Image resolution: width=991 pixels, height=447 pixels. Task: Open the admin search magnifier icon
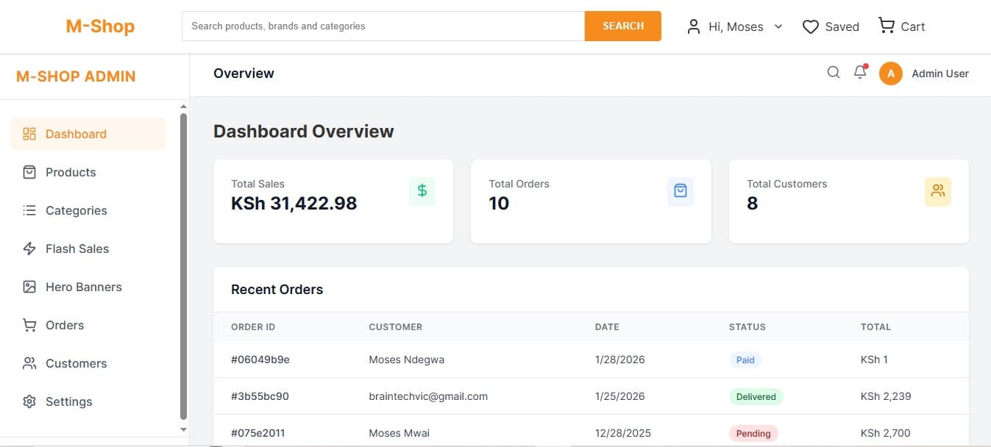[834, 72]
